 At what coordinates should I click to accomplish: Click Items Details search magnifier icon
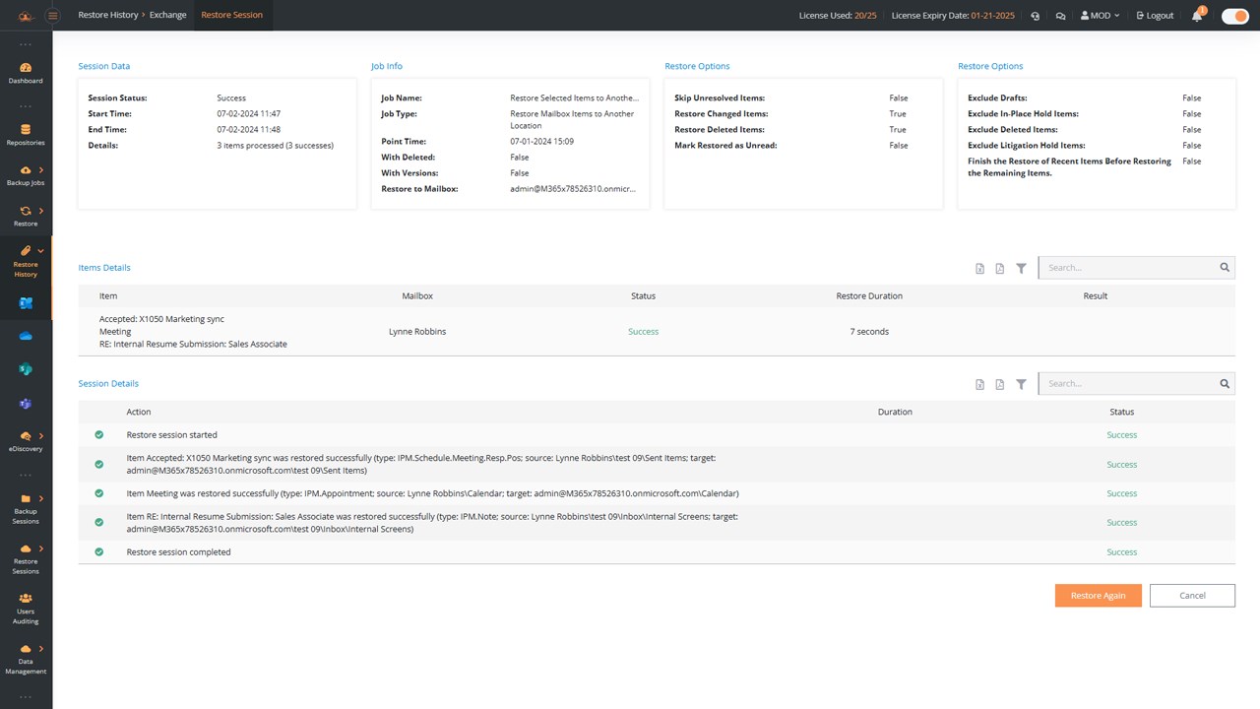pyautogui.click(x=1225, y=267)
